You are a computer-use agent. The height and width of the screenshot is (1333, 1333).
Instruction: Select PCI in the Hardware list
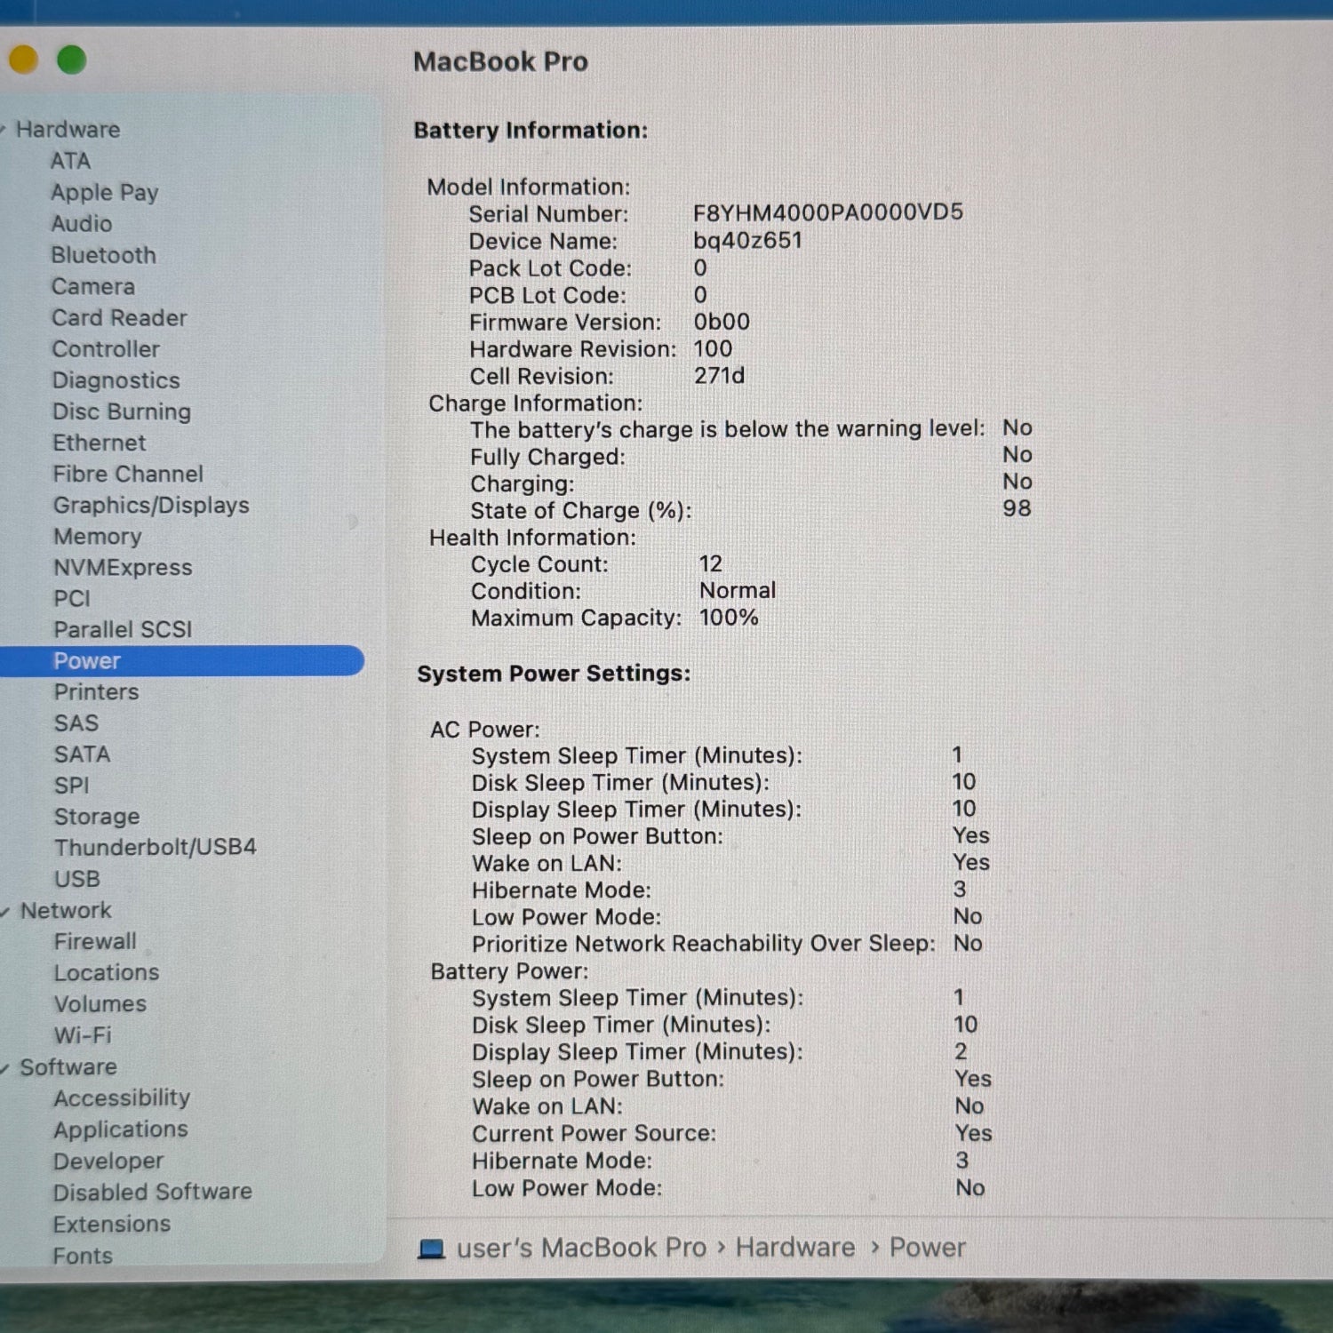pyautogui.click(x=72, y=599)
